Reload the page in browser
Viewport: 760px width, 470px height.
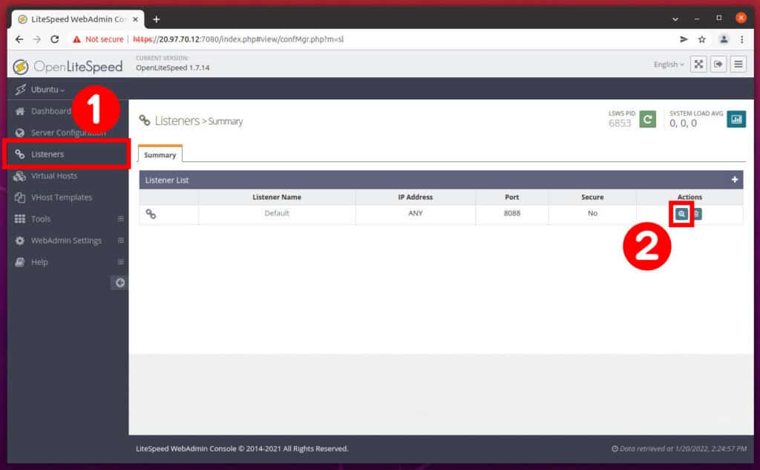click(55, 39)
